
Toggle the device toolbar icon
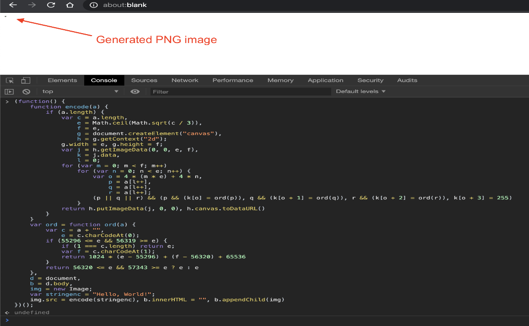(x=26, y=81)
